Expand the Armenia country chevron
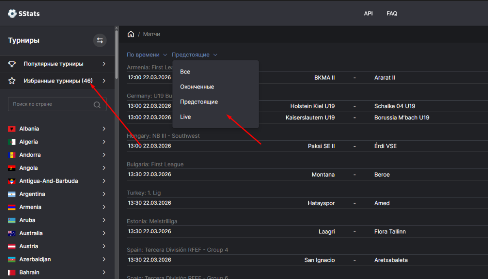The height and width of the screenshot is (279, 488). [x=104, y=207]
